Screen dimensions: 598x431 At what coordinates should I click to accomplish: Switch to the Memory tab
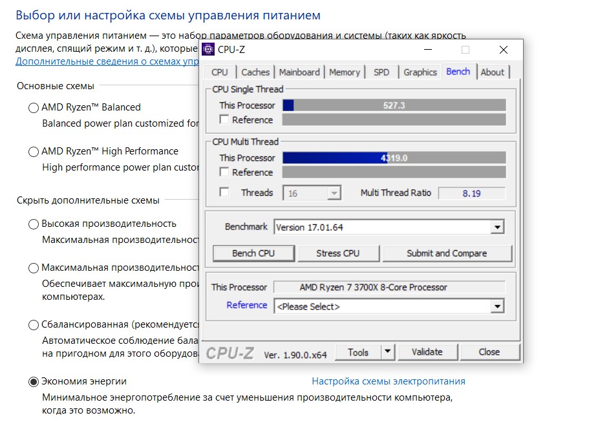[345, 72]
